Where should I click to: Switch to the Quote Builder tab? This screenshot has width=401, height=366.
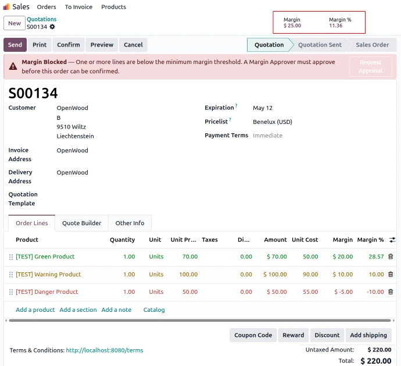[x=81, y=223]
